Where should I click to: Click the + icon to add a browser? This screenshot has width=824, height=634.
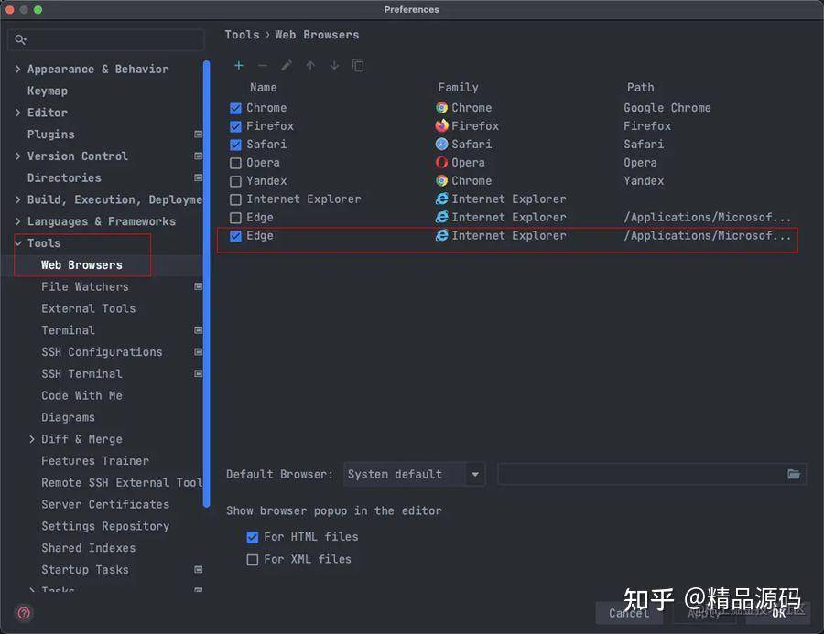pos(239,66)
